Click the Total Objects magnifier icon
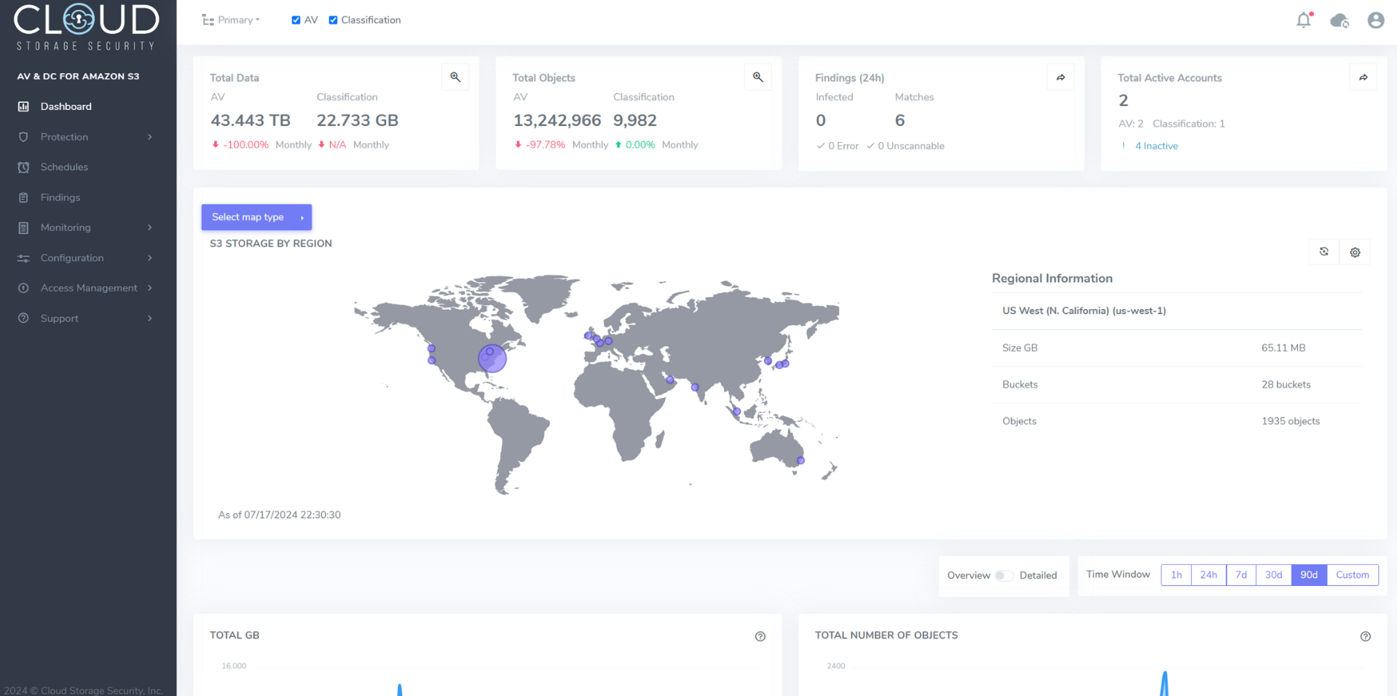Viewport: 1397px width, 696px height. point(757,77)
